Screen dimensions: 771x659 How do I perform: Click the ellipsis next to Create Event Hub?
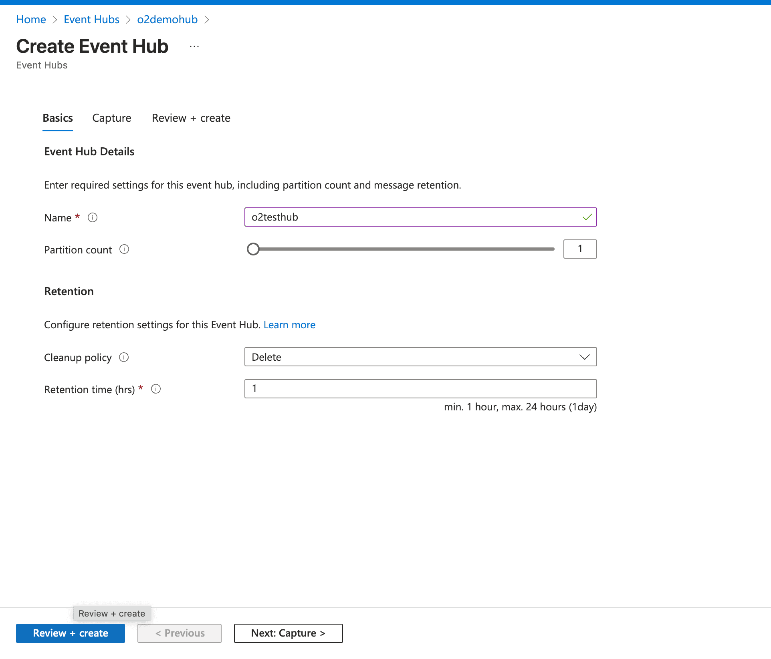click(194, 46)
